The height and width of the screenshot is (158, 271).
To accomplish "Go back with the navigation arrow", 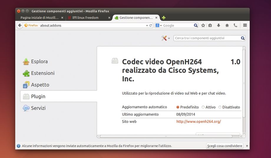I will click(x=20, y=25).
